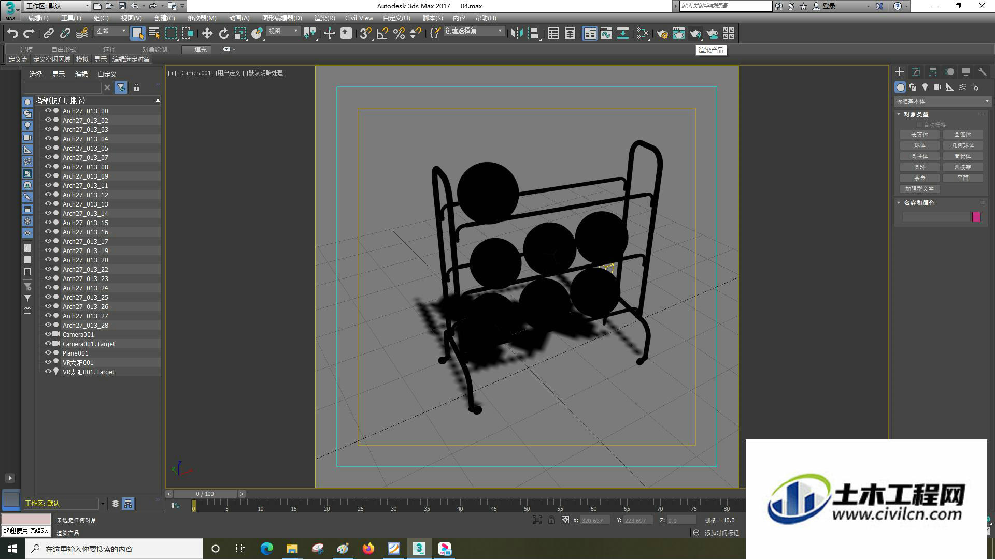Image resolution: width=995 pixels, height=560 pixels.
Task: Click the scene explorer search field
Action: point(63,87)
